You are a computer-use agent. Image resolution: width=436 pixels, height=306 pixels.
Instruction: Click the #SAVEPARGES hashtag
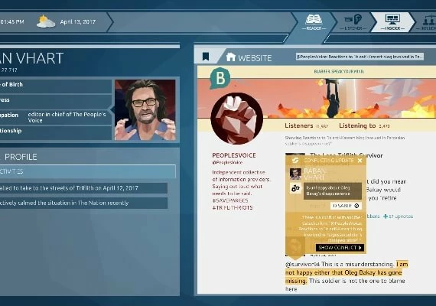pos(230,200)
